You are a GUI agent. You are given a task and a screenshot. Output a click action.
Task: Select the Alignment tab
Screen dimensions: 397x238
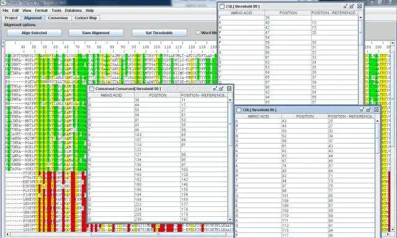coord(33,18)
